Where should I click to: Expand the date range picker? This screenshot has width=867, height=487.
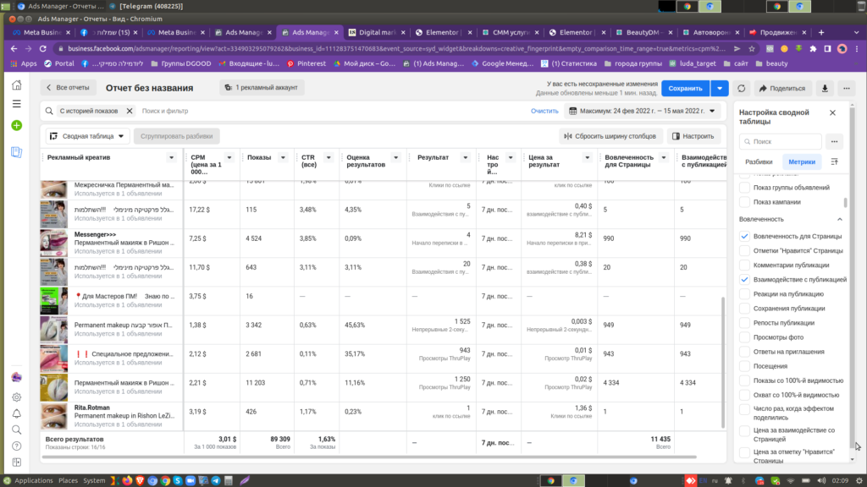647,111
